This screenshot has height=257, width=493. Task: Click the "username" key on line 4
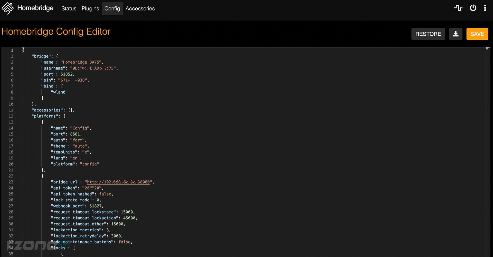(x=53, y=68)
